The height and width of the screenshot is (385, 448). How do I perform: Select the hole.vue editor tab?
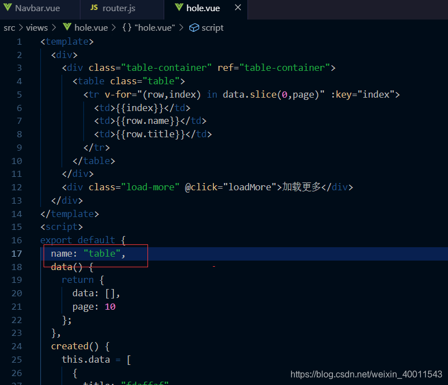click(x=204, y=9)
